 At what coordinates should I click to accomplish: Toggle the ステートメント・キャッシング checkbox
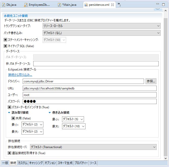(x=6, y=40)
